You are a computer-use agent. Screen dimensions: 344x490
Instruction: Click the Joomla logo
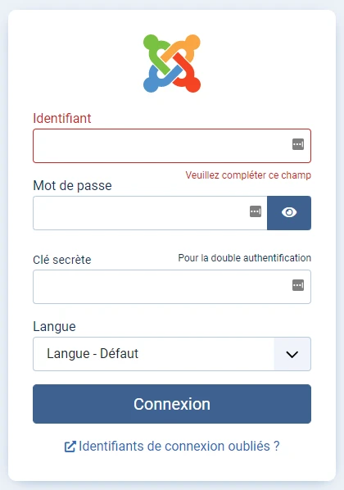(172, 63)
